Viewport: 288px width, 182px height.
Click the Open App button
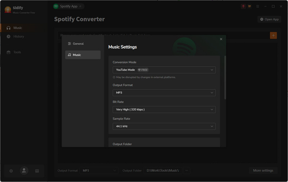coord(269,19)
